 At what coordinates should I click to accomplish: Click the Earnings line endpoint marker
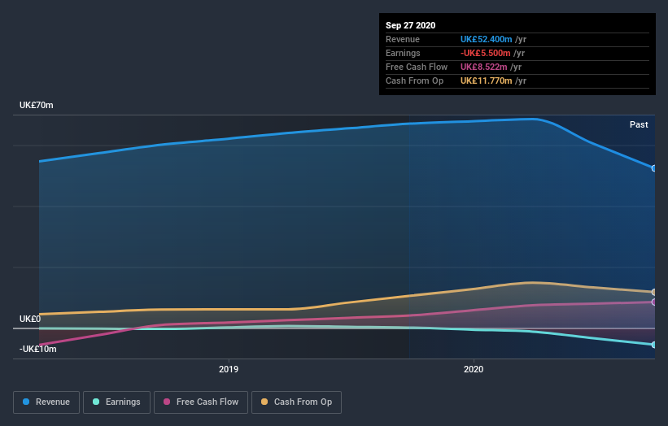coord(654,345)
